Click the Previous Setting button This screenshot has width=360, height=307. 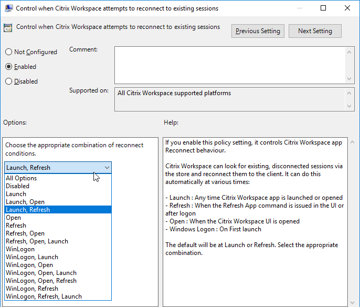258,31
